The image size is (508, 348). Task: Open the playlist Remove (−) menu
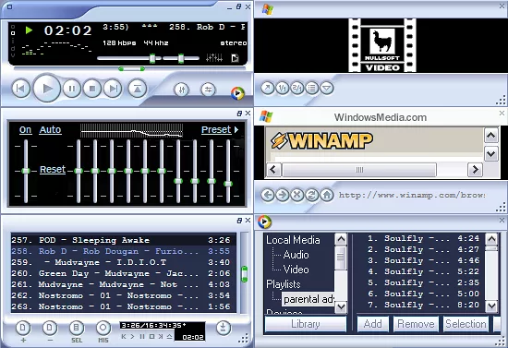[x=50, y=329]
